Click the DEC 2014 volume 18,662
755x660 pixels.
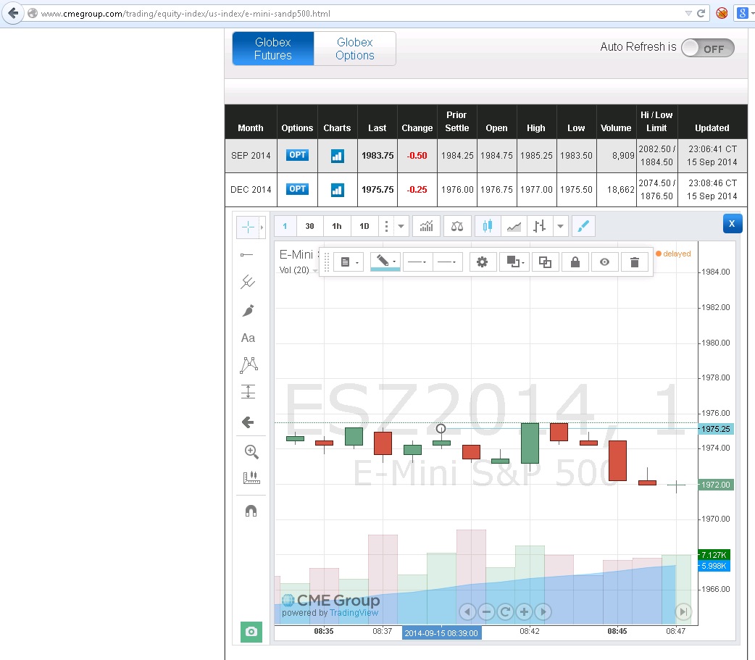pos(621,190)
